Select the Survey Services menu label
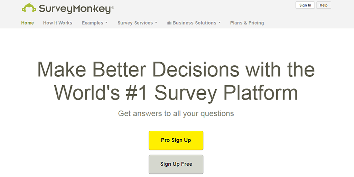354x177 pixels. tap(135, 23)
